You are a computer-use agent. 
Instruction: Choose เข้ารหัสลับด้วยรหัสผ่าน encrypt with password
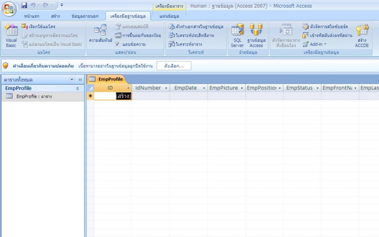(327, 35)
